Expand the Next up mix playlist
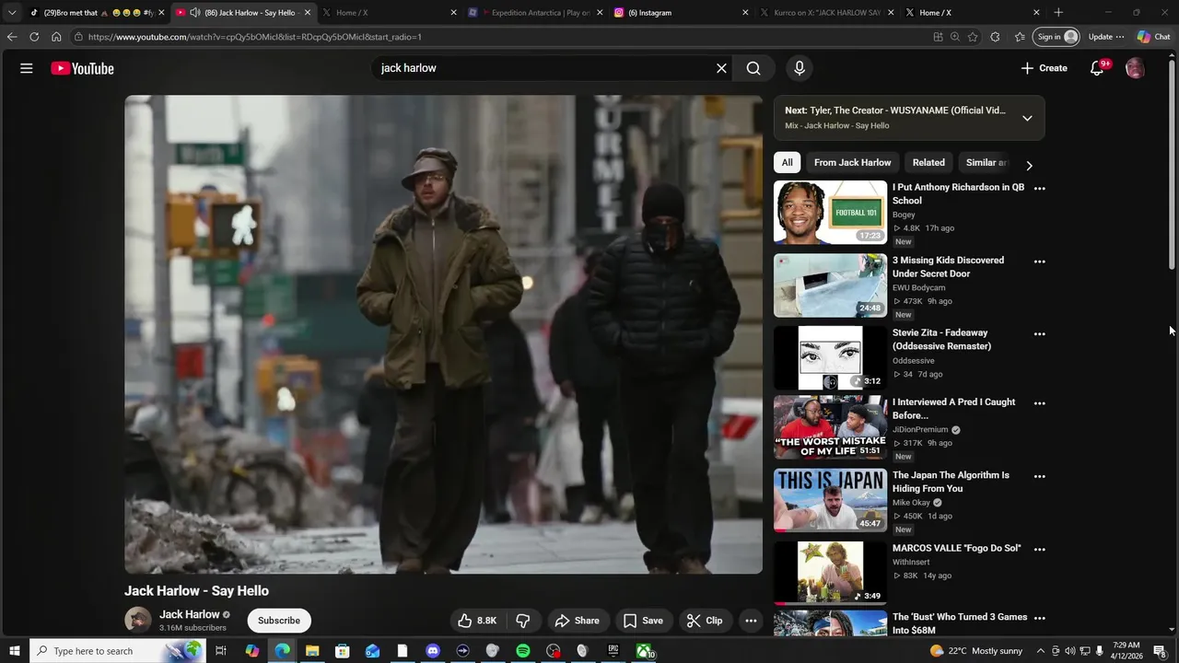Screen dimensions: 1179x663 click(1027, 118)
